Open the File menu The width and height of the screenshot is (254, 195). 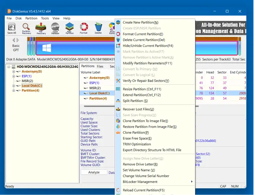click(9, 18)
